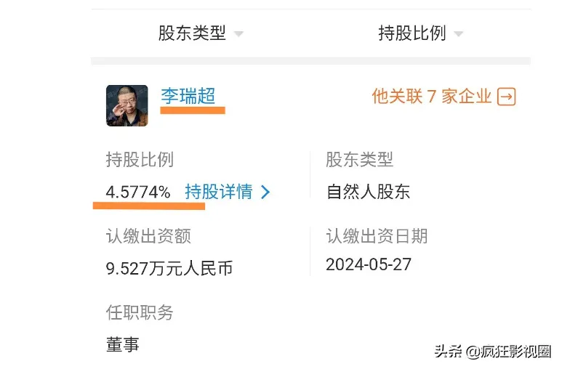Click the 9.527万元人民币 subscribed capital amount
Image resolution: width=562 pixels, height=369 pixels.
click(169, 268)
